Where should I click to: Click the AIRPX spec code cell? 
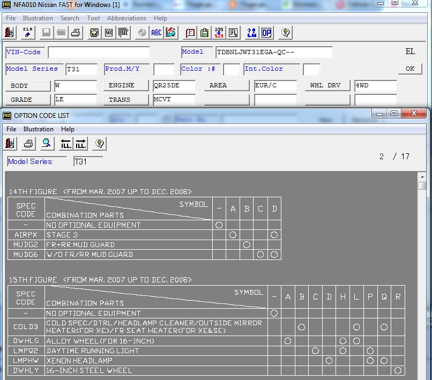tap(26, 235)
